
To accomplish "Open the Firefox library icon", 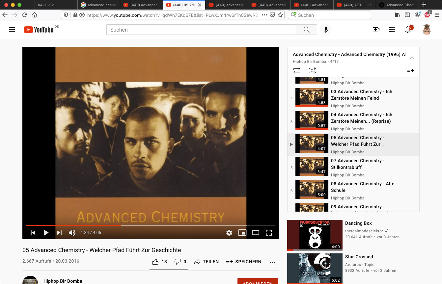I will 398,15.
